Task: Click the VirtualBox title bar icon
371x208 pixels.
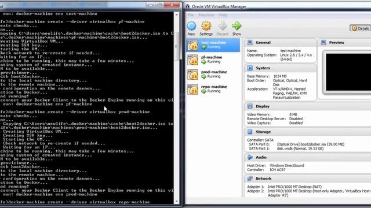Action: 188,6
